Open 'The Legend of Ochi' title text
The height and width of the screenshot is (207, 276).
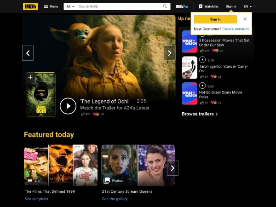[x=104, y=101]
